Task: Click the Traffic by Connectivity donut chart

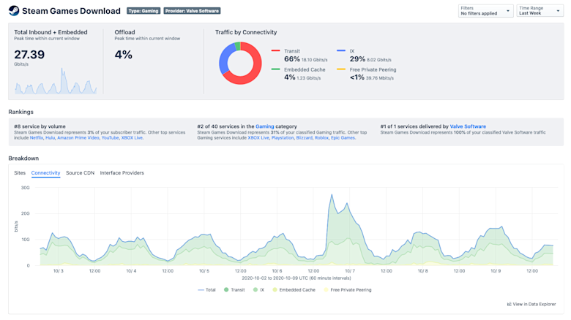Action: coord(240,63)
